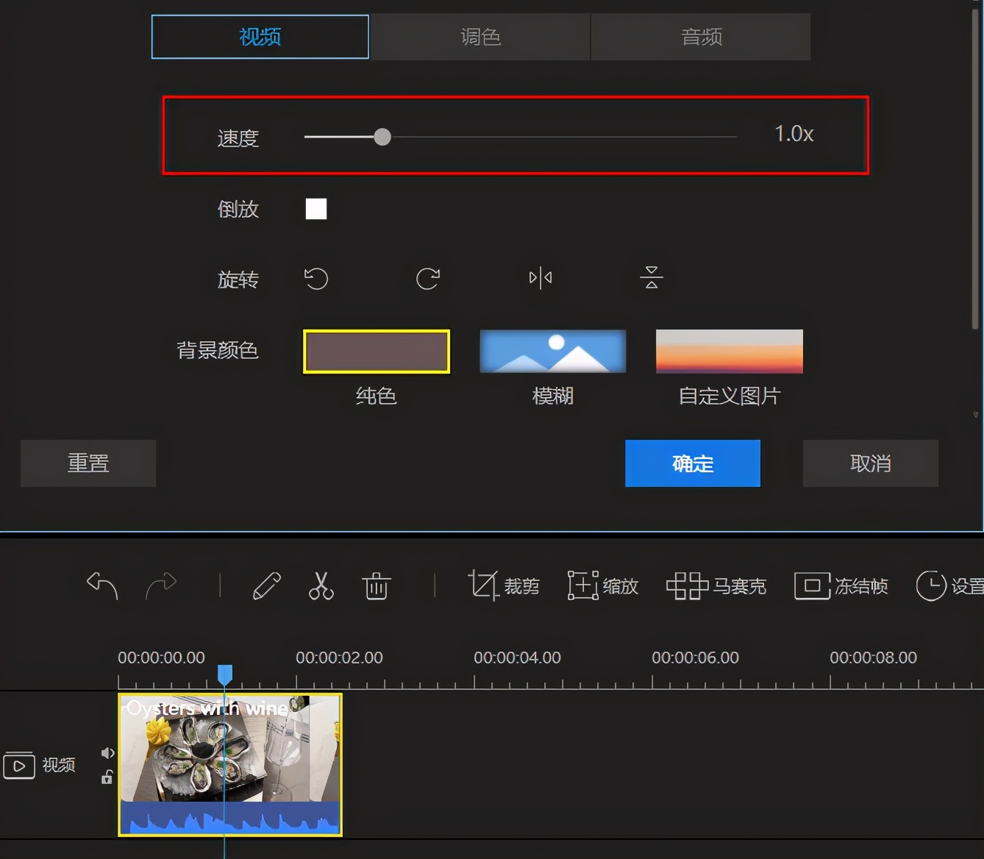Select the split scissors tool
Image resolution: width=984 pixels, height=859 pixels.
321,586
